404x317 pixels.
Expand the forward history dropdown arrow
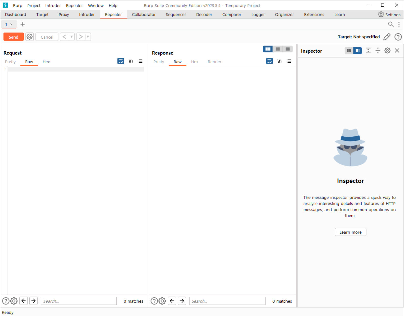tap(88, 37)
